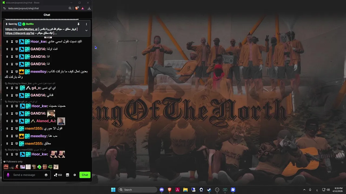Viewport: 346px width, 194px height.
Task: Open the emoji picker in the message box
Action: (x=46, y=175)
